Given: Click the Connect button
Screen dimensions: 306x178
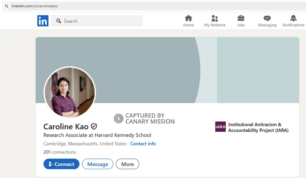Looking at the screenshot, I should coord(62,164).
